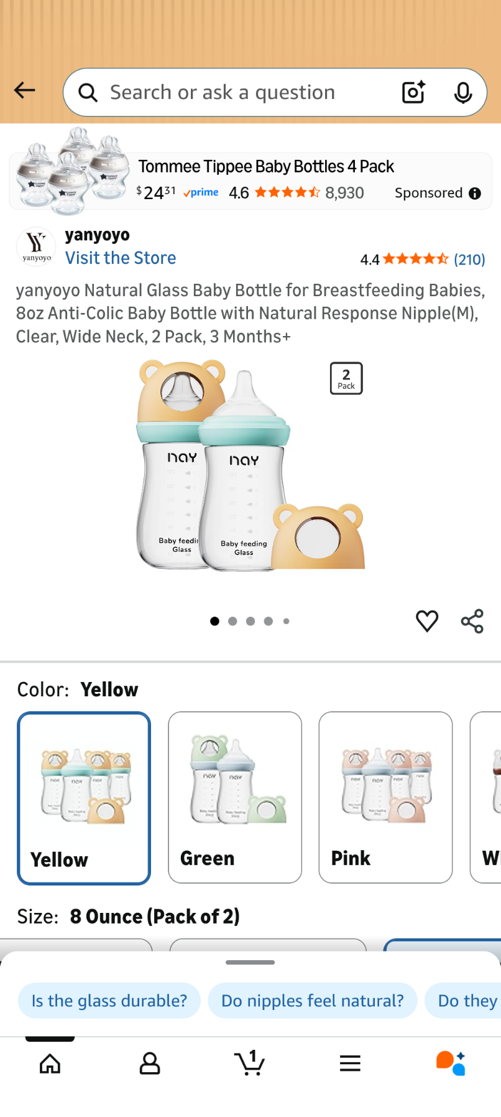Open the account profile tab
The image size is (501, 1117).
point(150,1063)
